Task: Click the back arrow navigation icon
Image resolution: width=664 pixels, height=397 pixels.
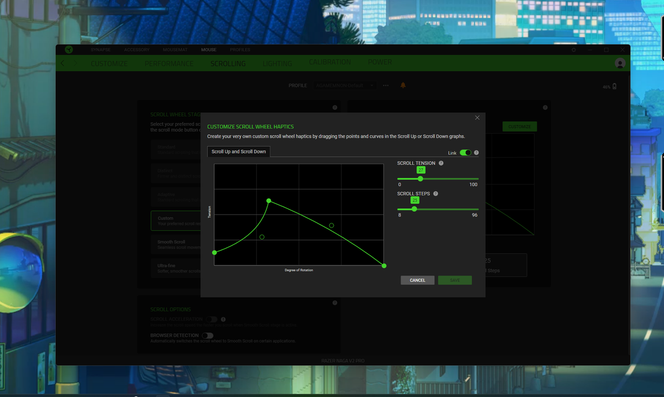Action: (x=62, y=63)
